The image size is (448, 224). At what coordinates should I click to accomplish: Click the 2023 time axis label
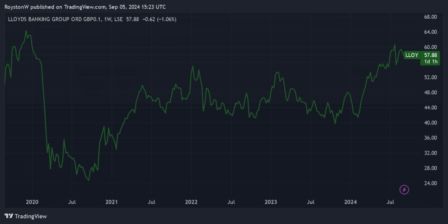click(271, 202)
